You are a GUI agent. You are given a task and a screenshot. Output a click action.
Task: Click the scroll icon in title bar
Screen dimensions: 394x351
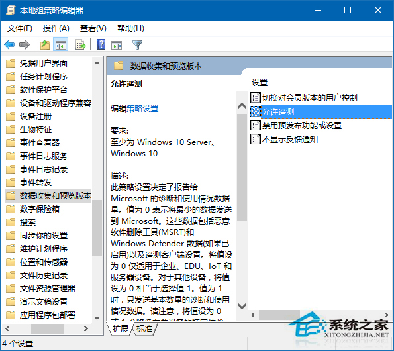[x=11, y=10]
